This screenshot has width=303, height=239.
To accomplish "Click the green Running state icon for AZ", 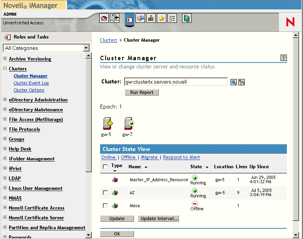I will [195, 191].
